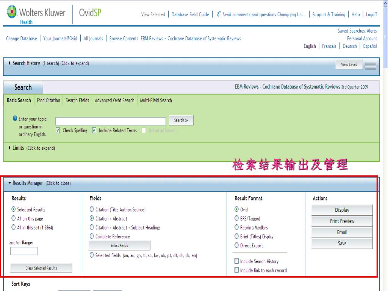
Task: Switch to the Basic Search tab
Action: tap(19, 100)
